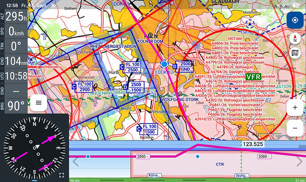Open NOTAM P6607/26 Flugplatz beschränkt
This screenshot has width=306, height=182.
235,109
